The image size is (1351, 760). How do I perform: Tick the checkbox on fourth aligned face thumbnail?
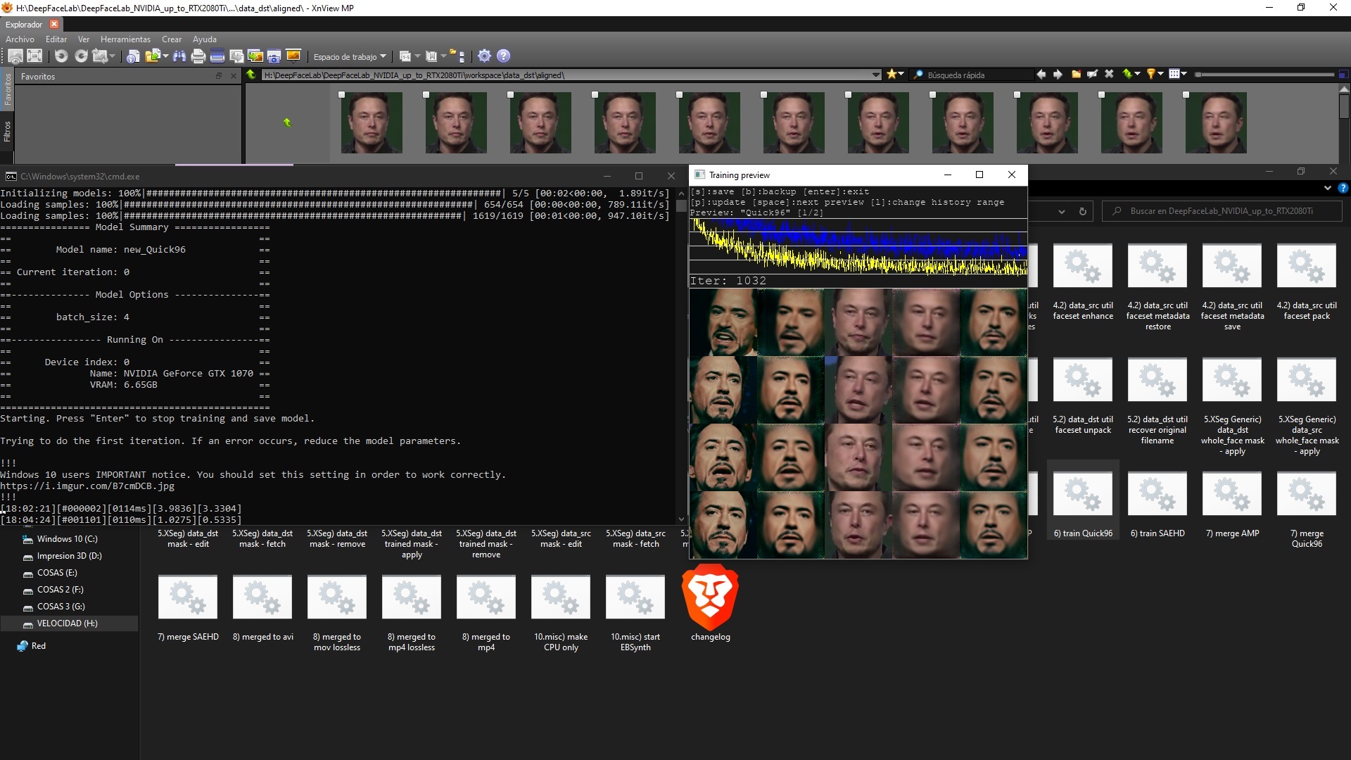pyautogui.click(x=595, y=94)
